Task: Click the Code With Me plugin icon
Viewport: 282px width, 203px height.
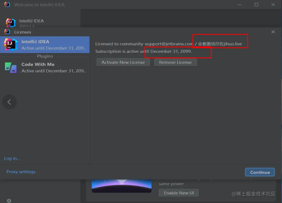Action: coord(11,68)
